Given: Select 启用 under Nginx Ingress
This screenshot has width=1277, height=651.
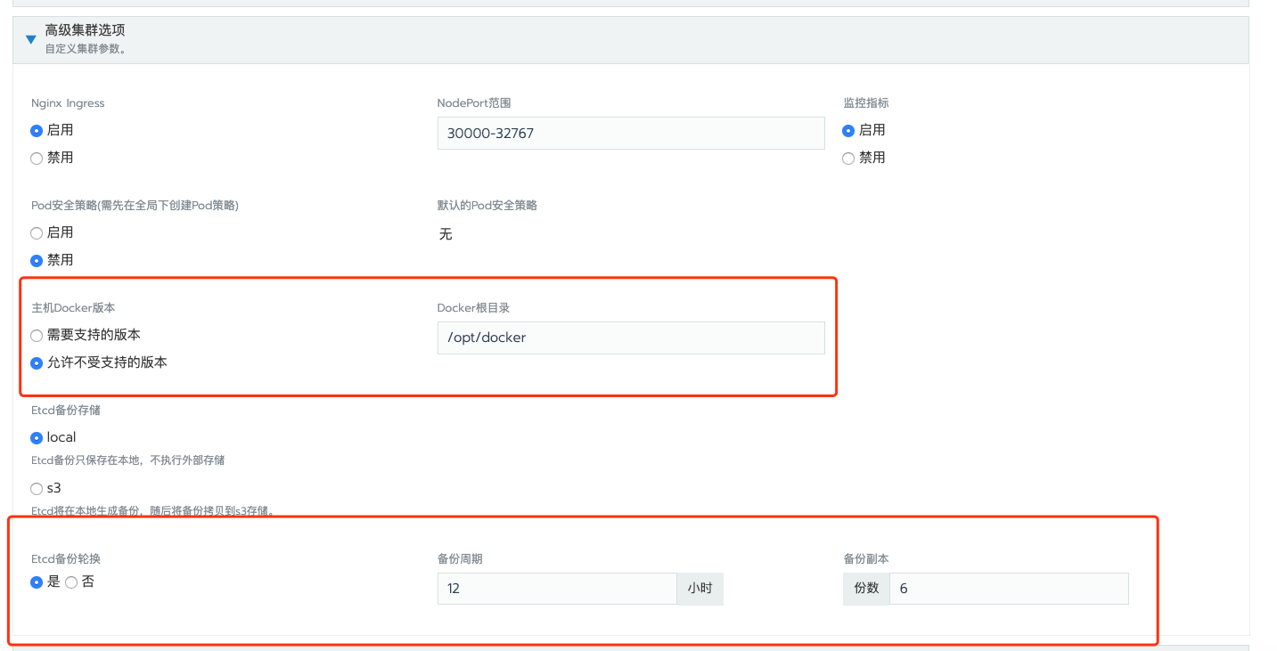Looking at the screenshot, I should tap(37, 131).
